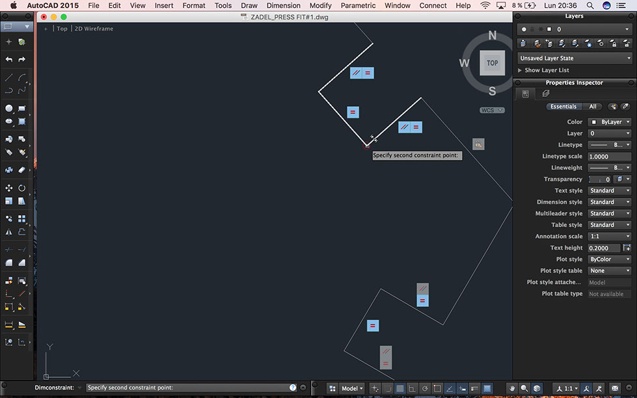Click S on the ViewCube compass

[492, 91]
